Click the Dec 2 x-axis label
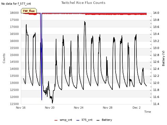Viewport: 167px width, 125px height. pos(136,108)
